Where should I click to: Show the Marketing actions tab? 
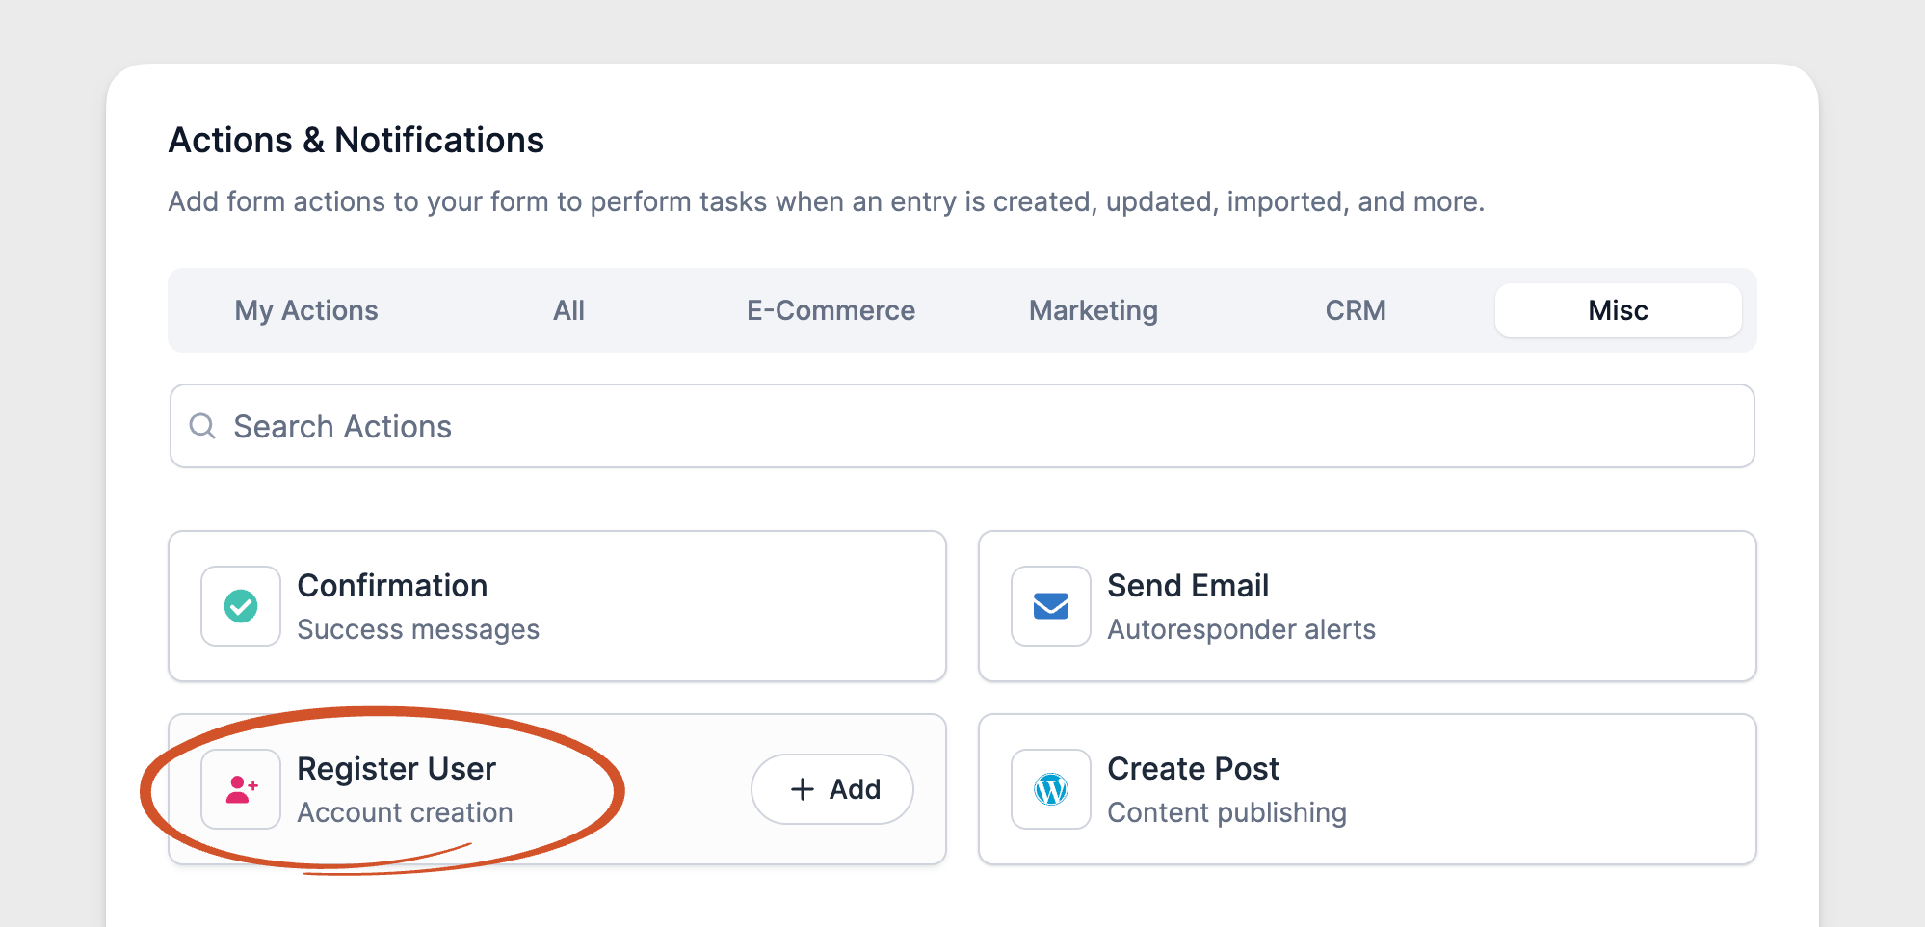[1094, 310]
